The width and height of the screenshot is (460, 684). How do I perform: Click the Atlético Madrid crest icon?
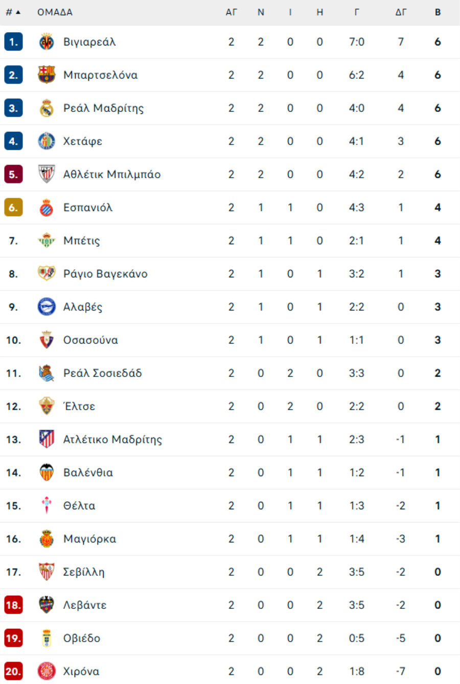(x=47, y=439)
